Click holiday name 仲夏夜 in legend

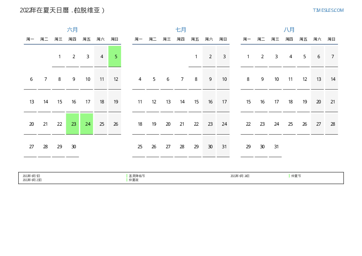134,180
